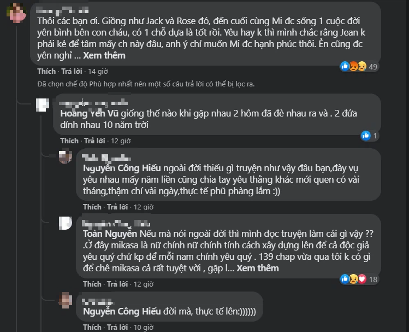
Task: Click the reaction icons beside count 49
Action: [x=353, y=66]
